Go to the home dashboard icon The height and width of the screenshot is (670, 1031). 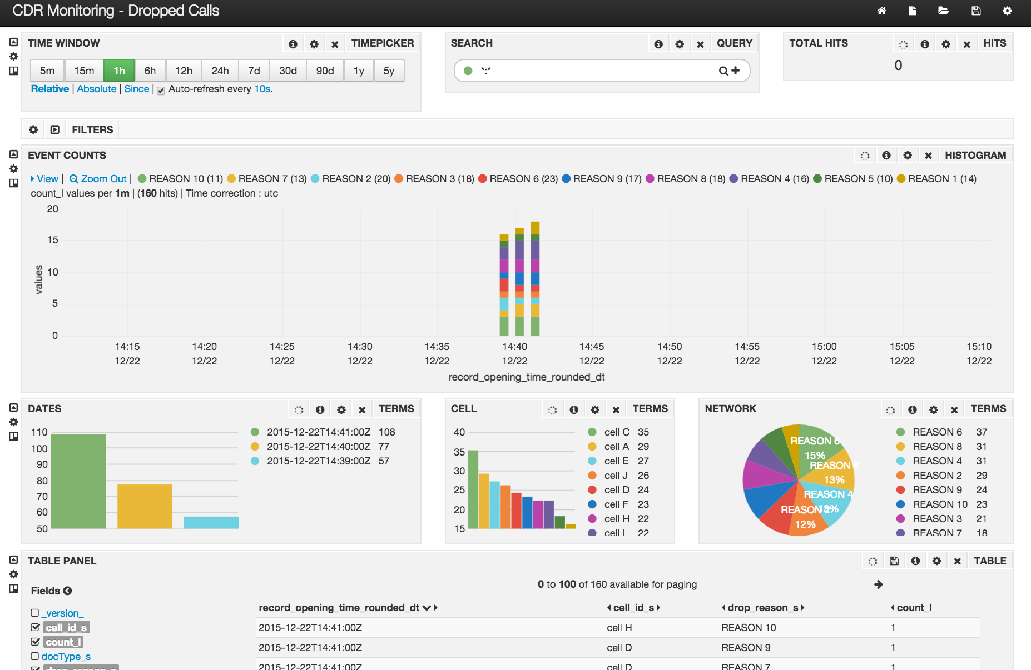881,11
